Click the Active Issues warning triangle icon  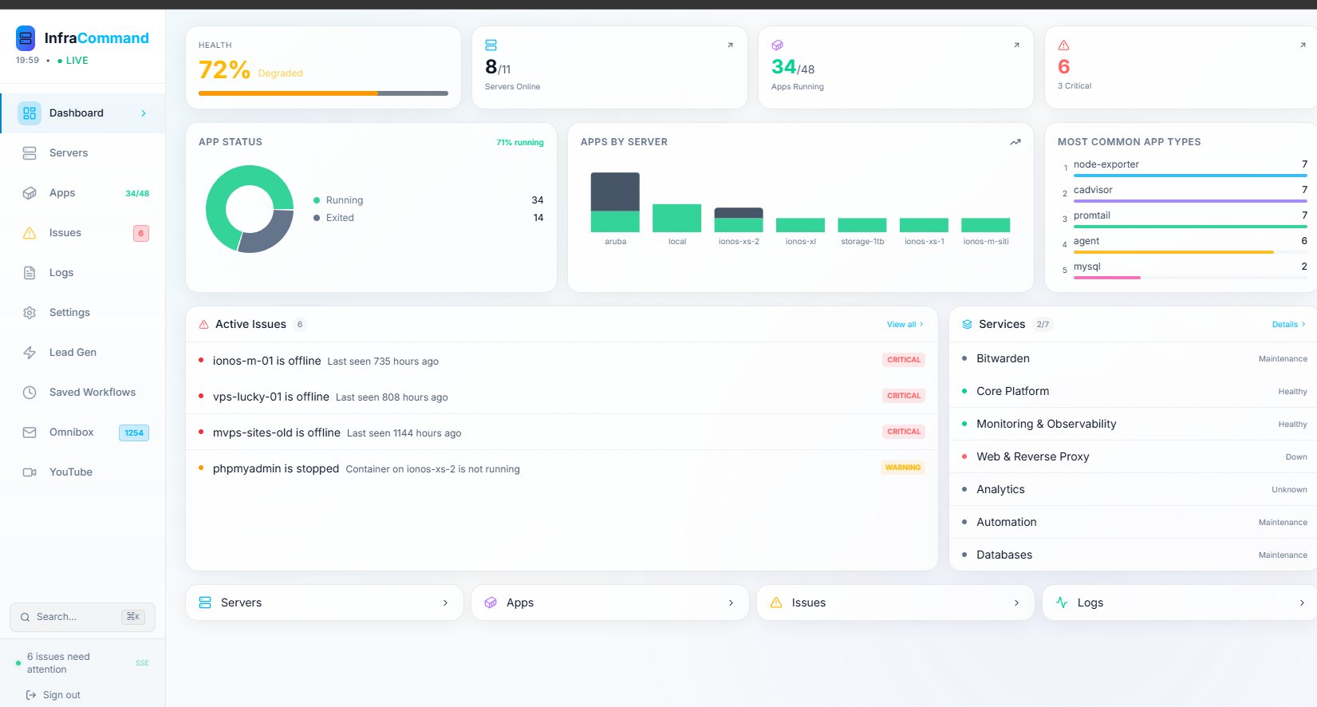point(204,325)
